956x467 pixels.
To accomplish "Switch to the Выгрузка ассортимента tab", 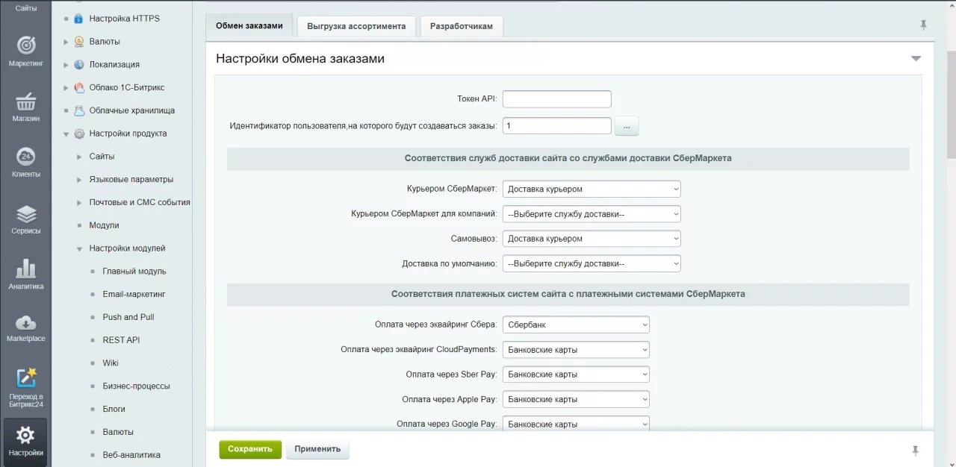I will (x=356, y=26).
